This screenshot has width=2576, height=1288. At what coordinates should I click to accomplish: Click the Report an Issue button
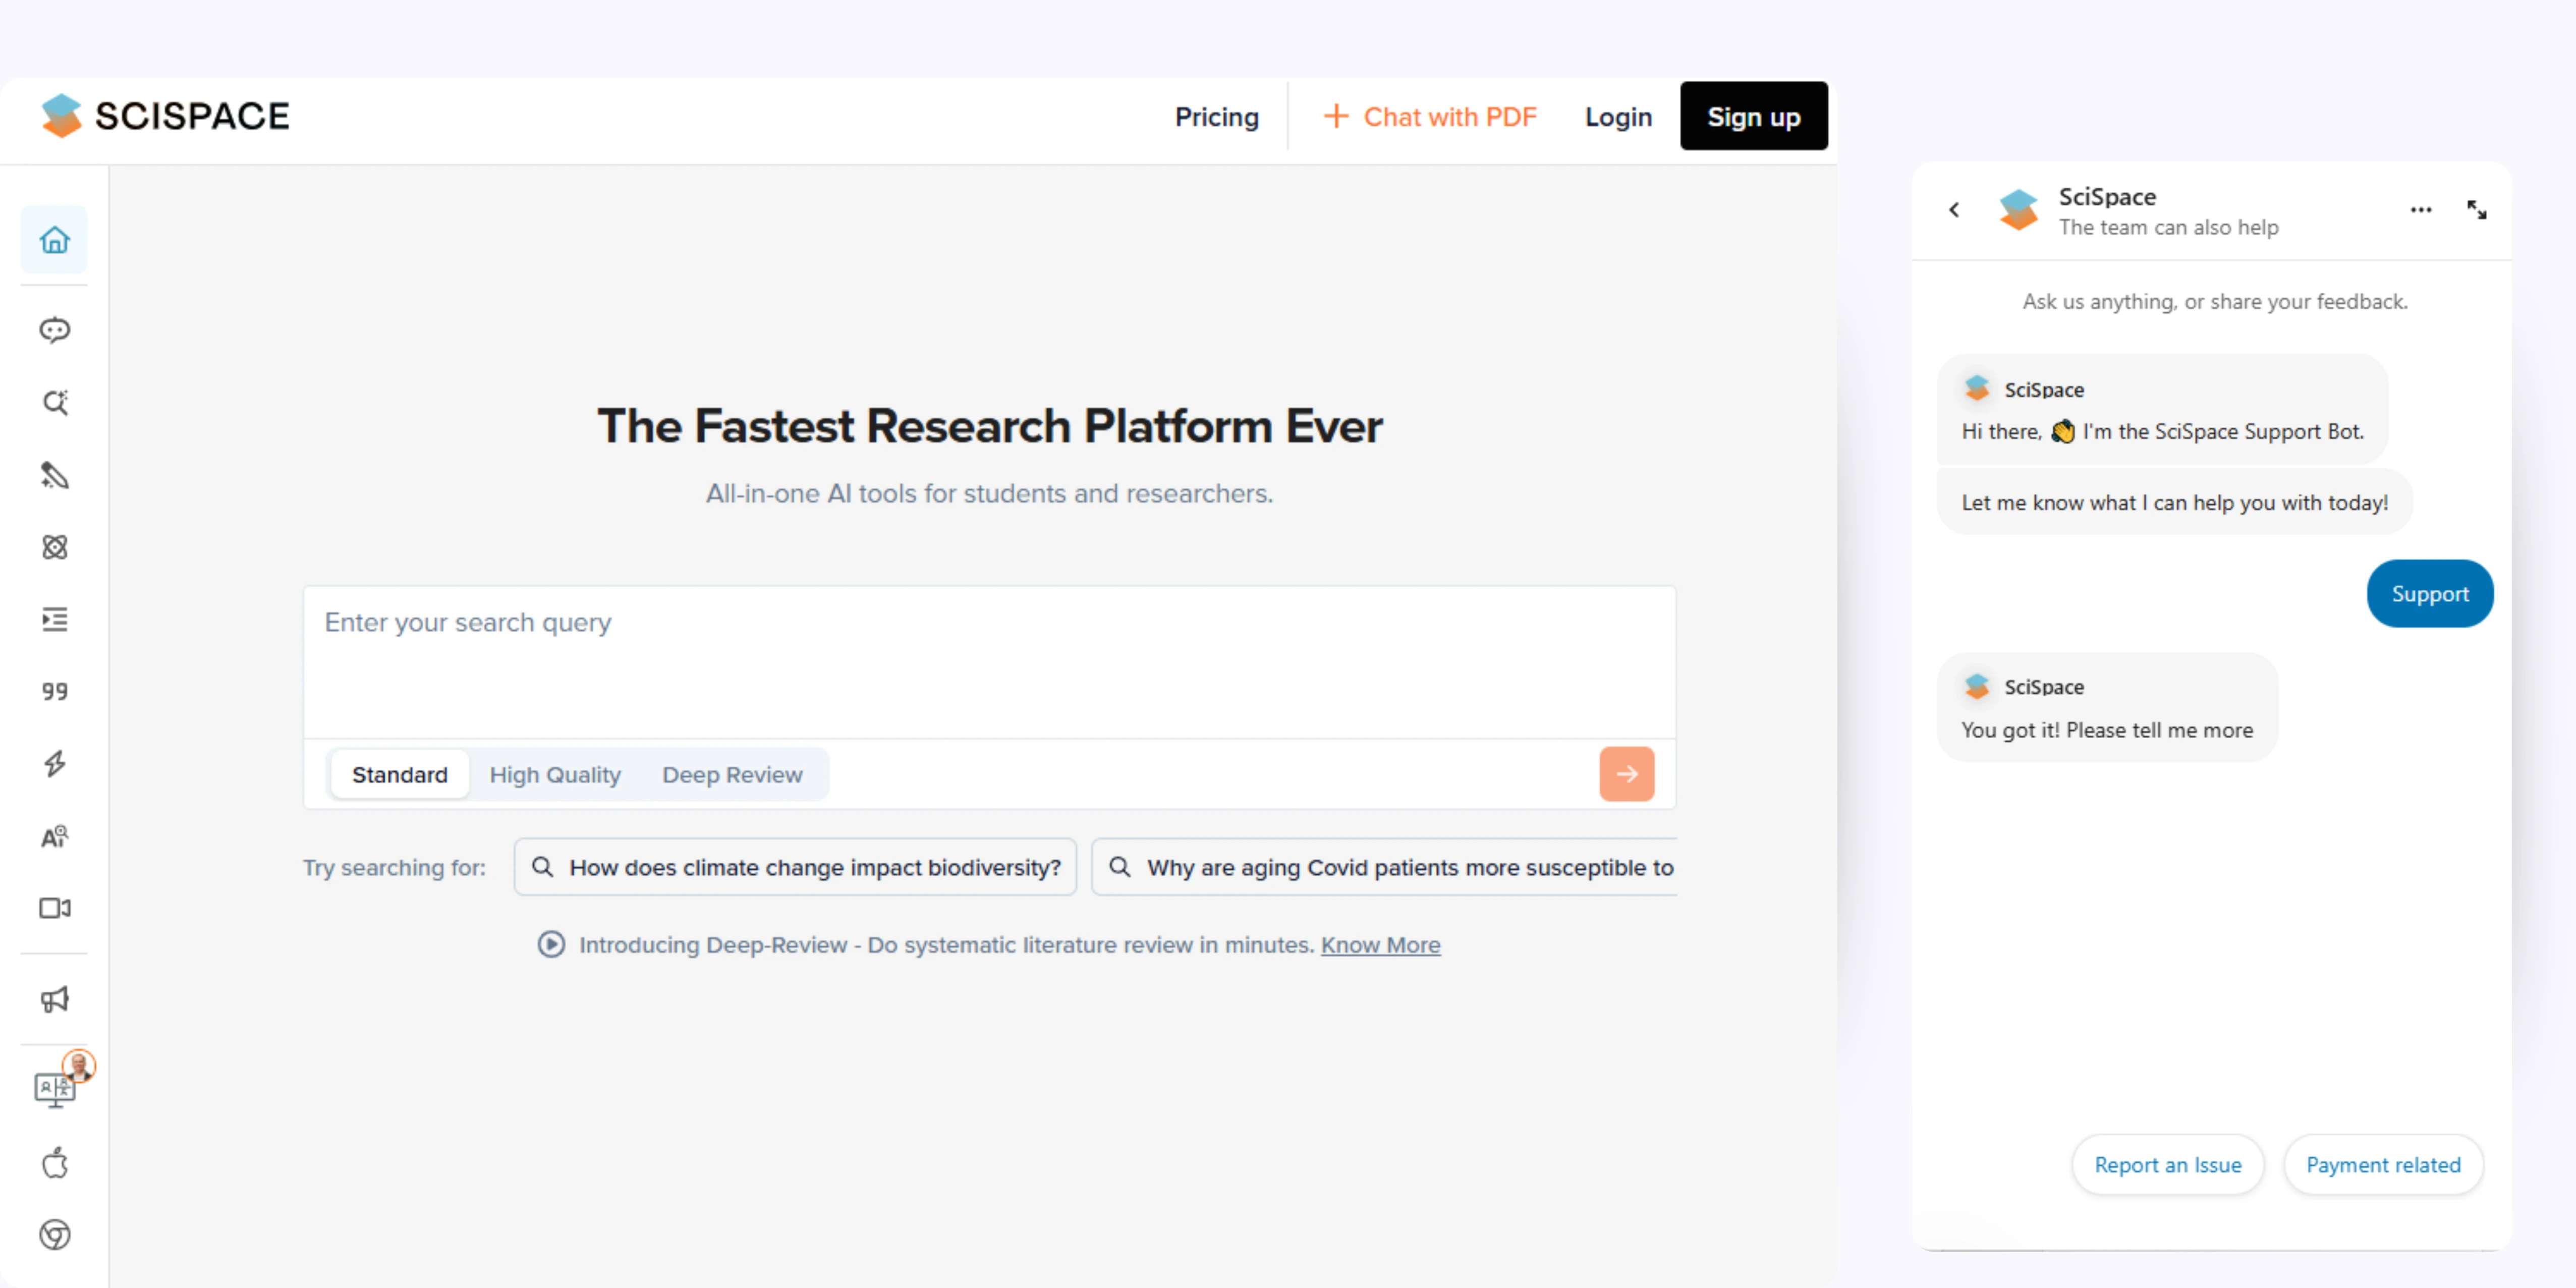point(2168,1164)
